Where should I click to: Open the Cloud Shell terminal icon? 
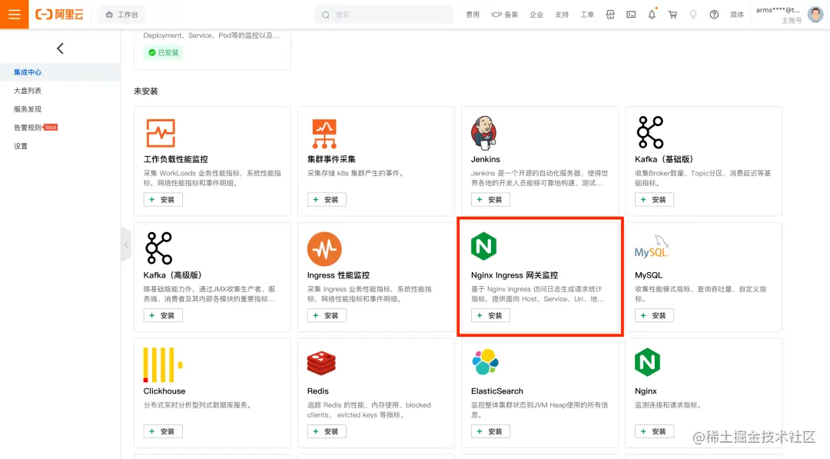(631, 15)
